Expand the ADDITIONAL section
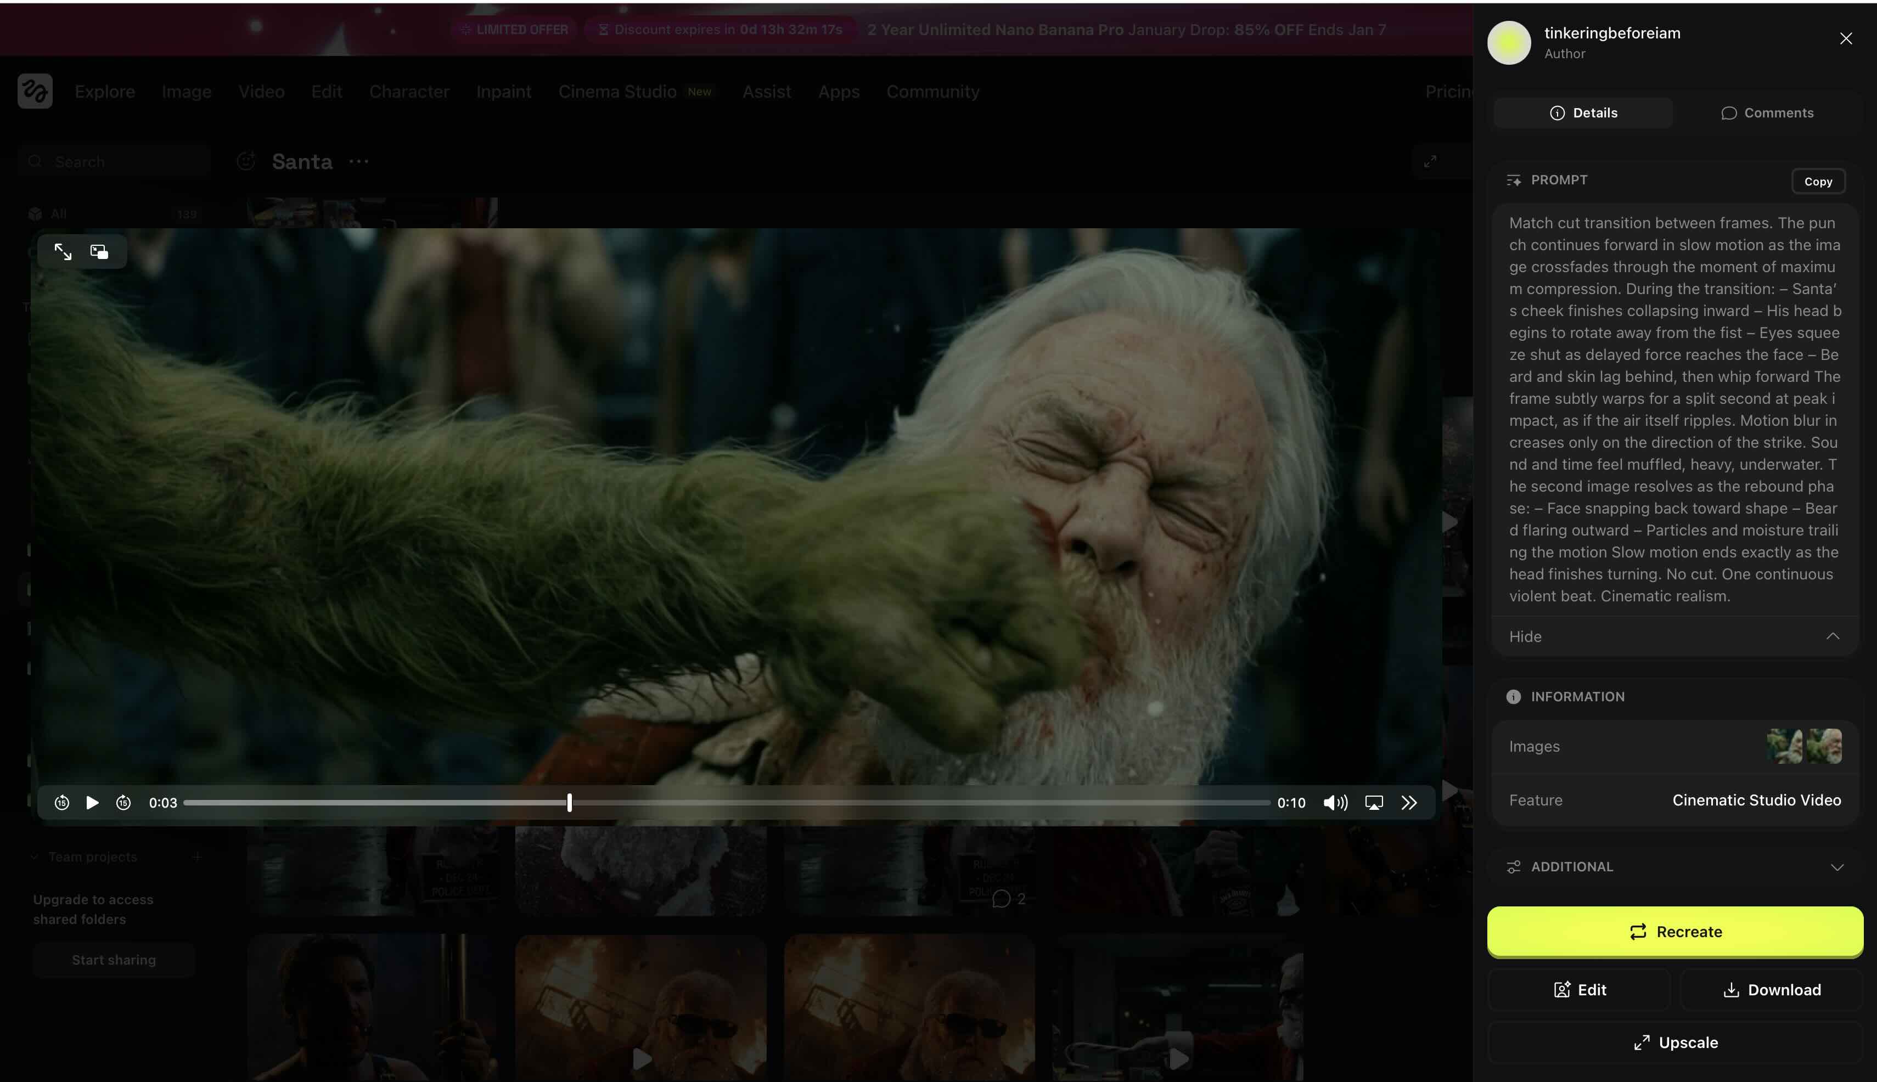 [x=1836, y=867]
